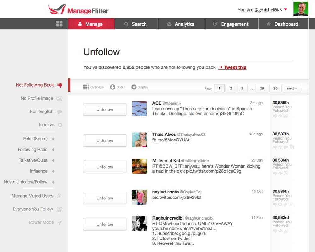
Task: Click bar chart icon under 30,588th
Action: tap(286, 116)
